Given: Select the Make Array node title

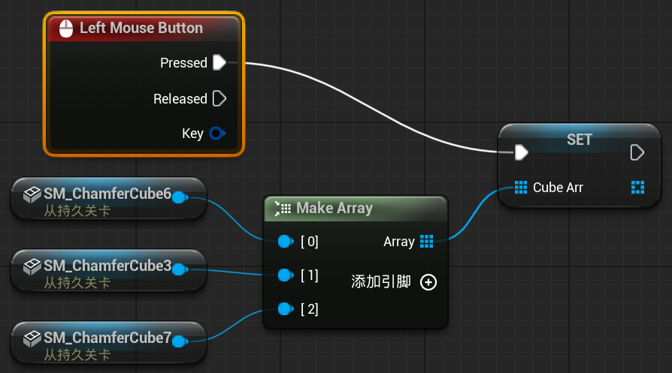Looking at the screenshot, I should pyautogui.click(x=334, y=208).
